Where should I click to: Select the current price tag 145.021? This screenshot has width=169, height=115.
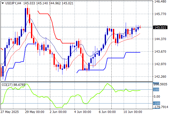click(x=160, y=27)
